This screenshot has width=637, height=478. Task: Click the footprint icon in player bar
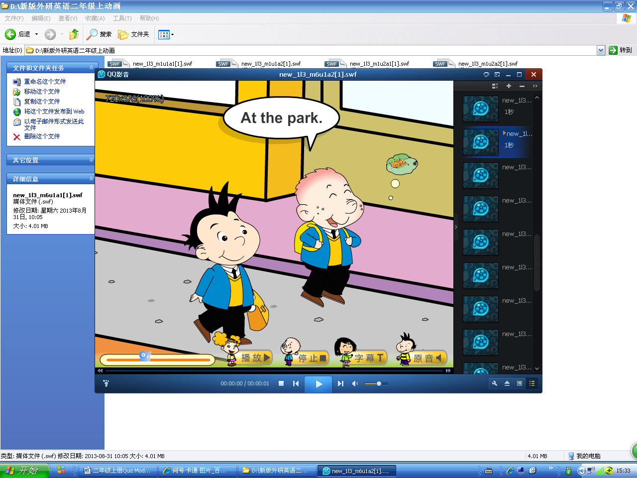(106, 383)
